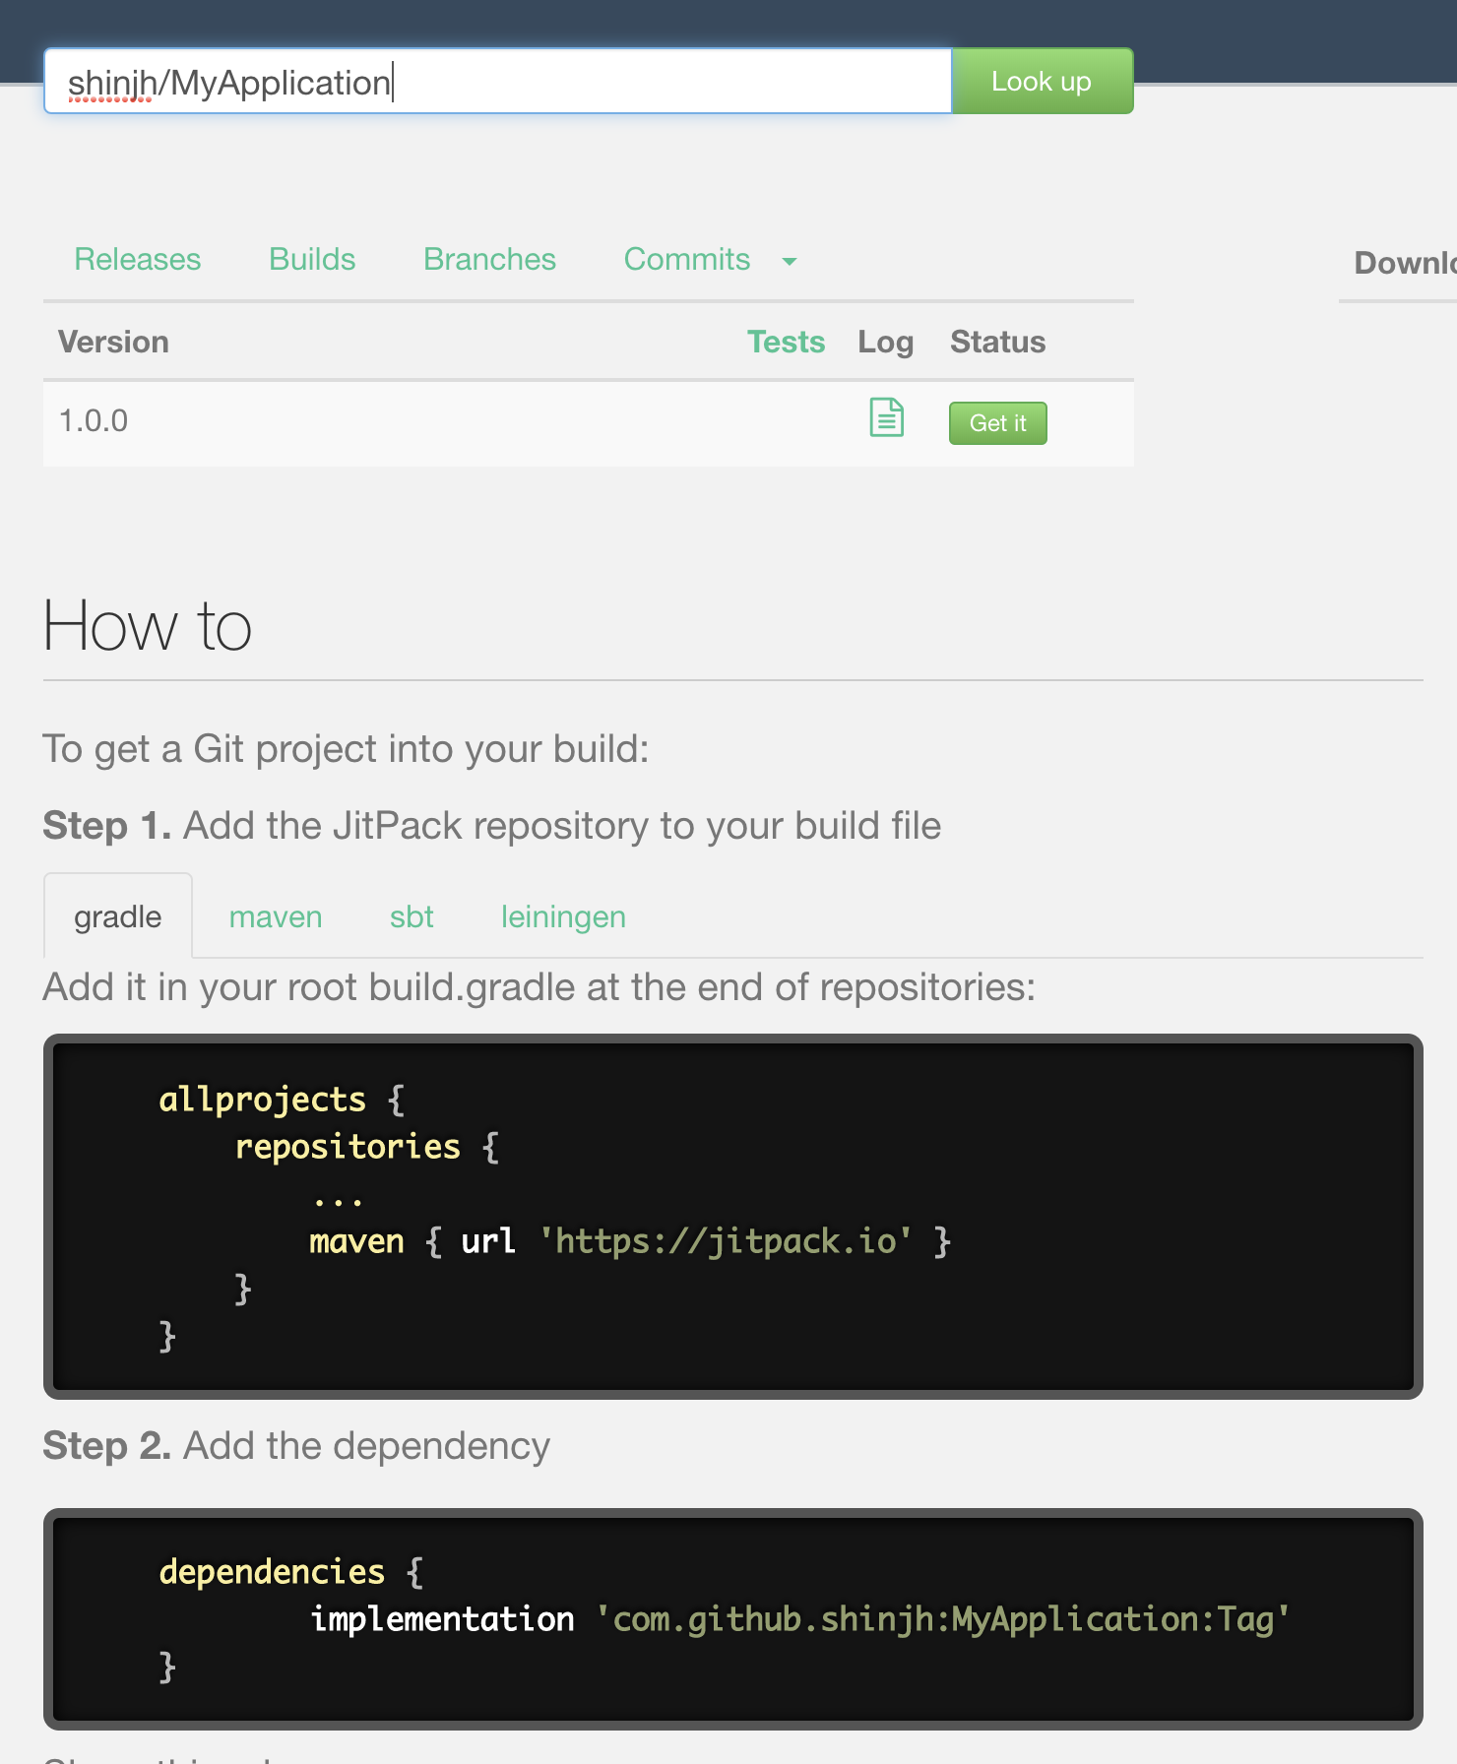The width and height of the screenshot is (1457, 1764).
Task: Expand the dropdown caret next to Commits
Action: (789, 262)
